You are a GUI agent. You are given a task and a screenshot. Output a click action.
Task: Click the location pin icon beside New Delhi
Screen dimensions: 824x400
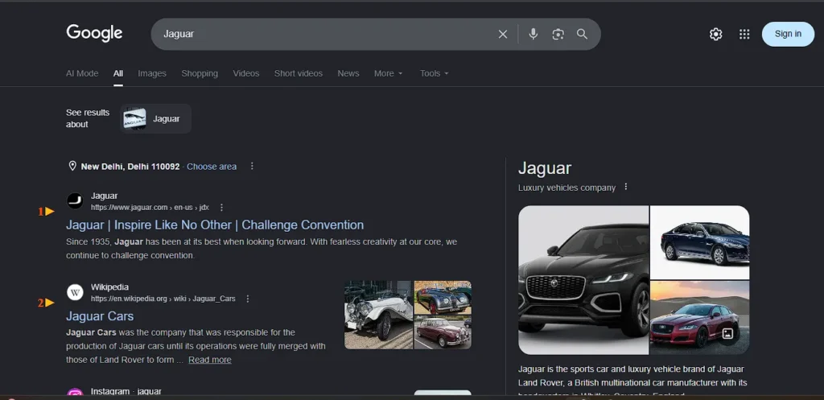pos(72,166)
